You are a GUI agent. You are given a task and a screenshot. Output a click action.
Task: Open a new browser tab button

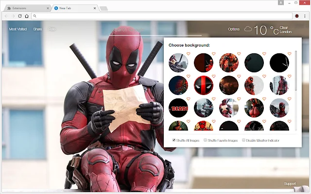click(104, 9)
